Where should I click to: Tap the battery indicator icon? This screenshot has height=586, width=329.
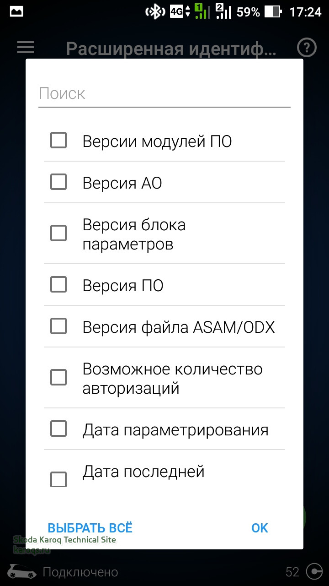tap(272, 12)
